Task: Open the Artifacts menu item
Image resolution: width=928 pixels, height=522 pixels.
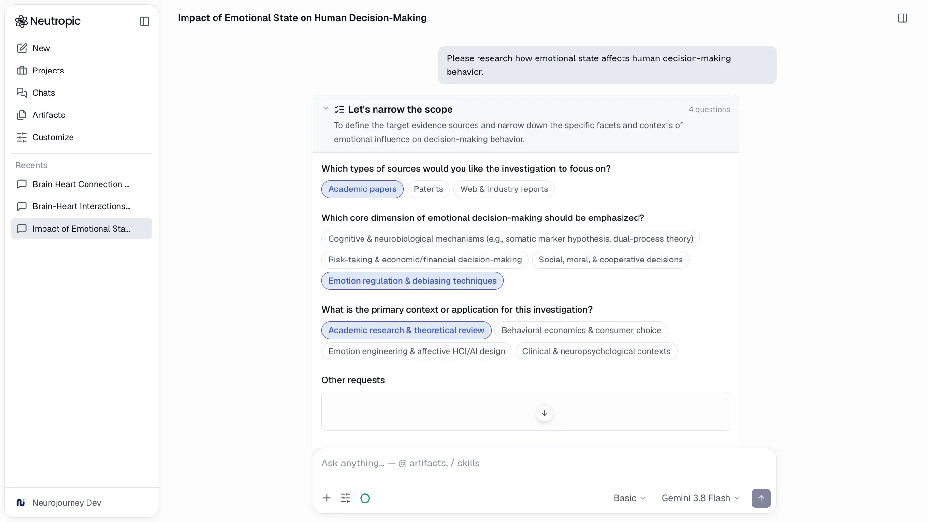Action: [x=82, y=115]
